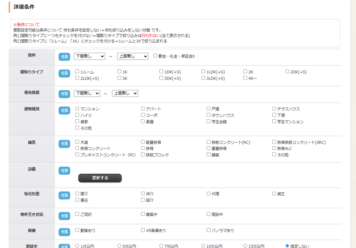Open the rent lower limit dropdown

89,56
